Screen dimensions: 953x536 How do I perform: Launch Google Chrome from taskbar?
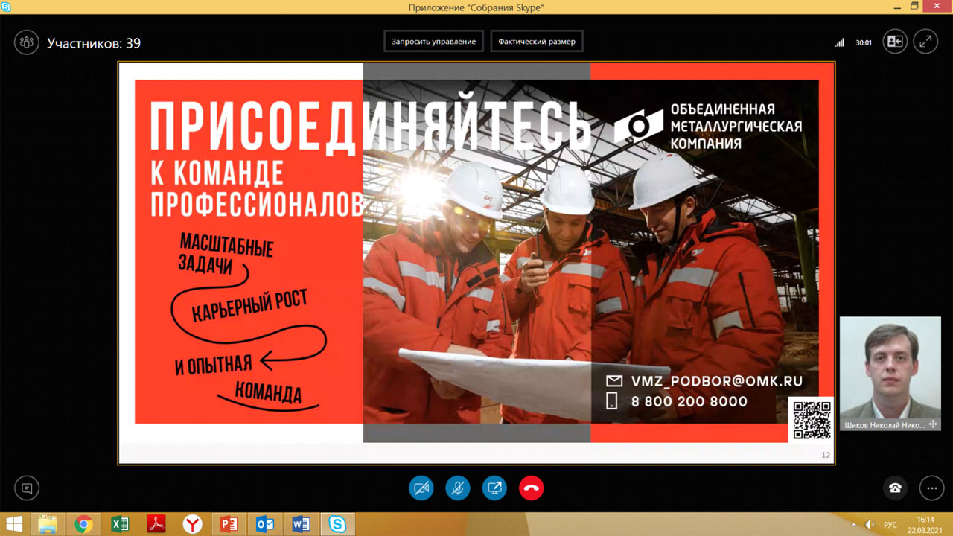click(x=83, y=524)
